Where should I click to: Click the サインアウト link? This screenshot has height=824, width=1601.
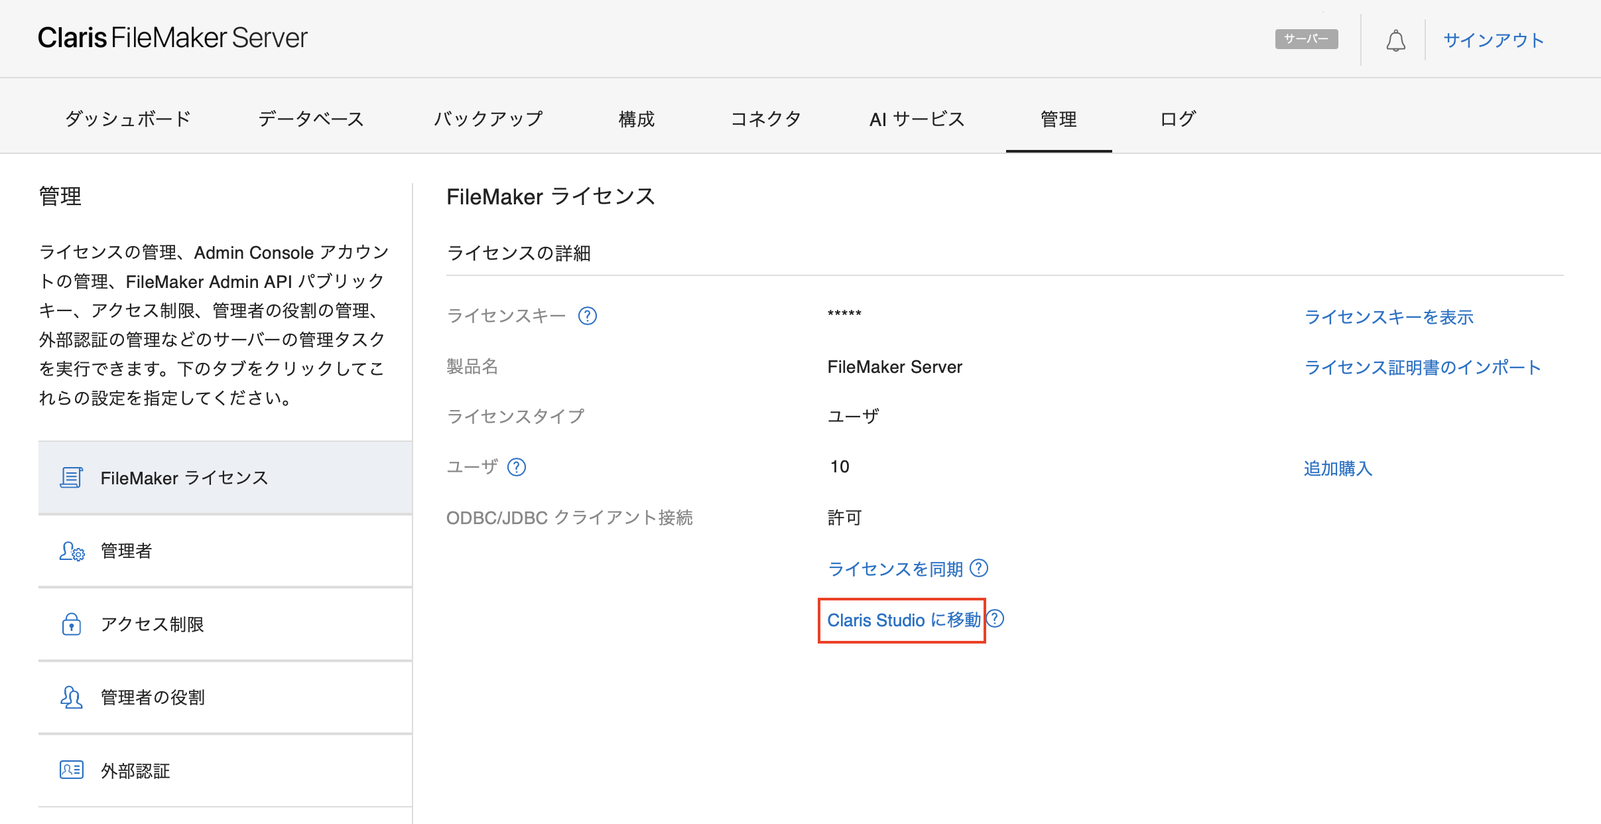[x=1494, y=40]
